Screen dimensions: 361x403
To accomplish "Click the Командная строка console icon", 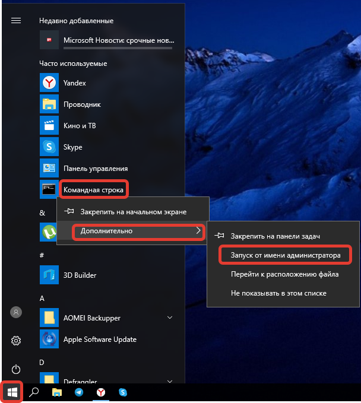I will click(49, 189).
